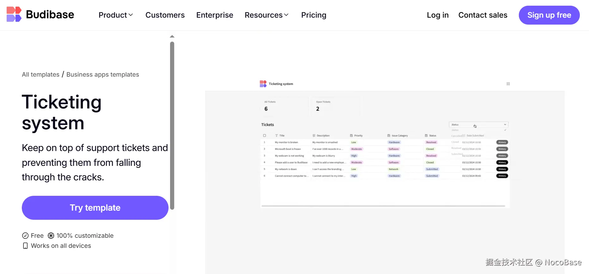589x274 pixels.
Task: Click the Issue Category column icon
Action: 389,136
